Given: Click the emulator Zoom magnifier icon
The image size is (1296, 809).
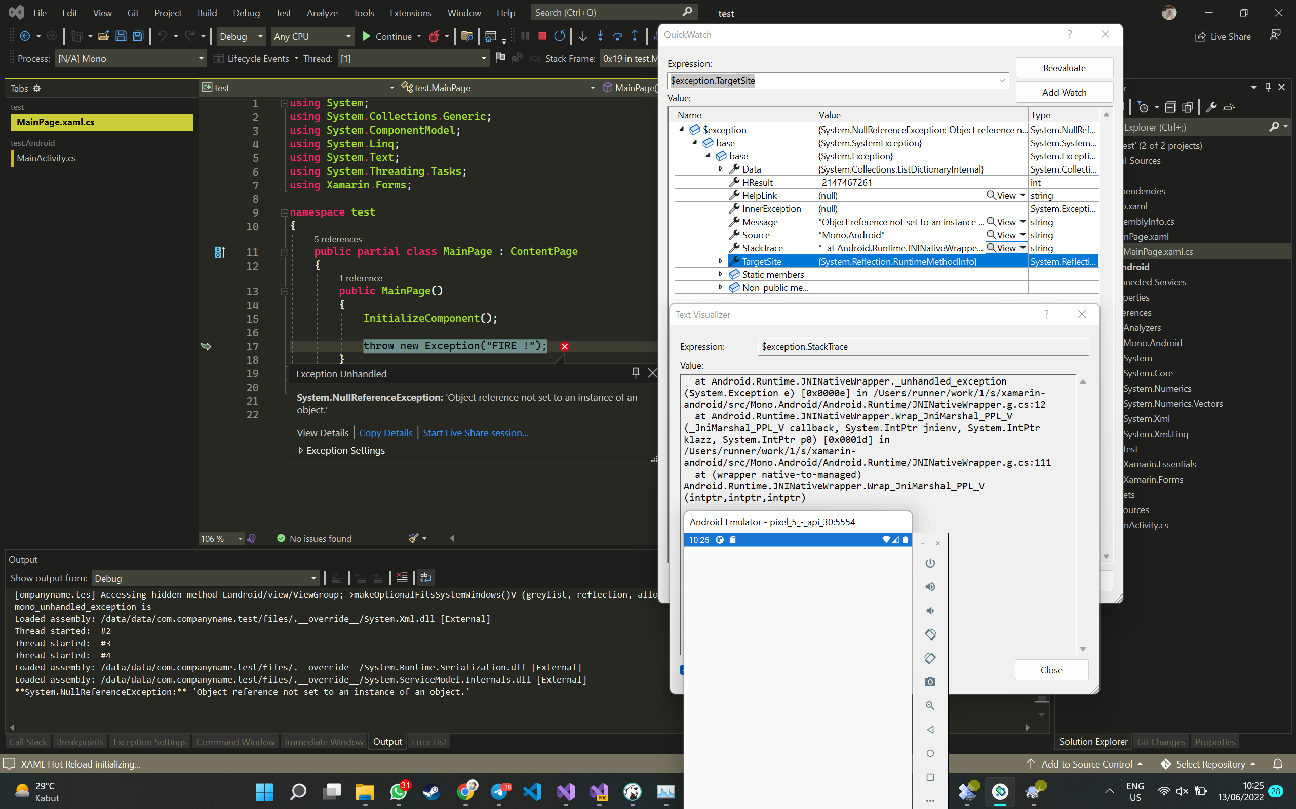Looking at the screenshot, I should click(930, 706).
